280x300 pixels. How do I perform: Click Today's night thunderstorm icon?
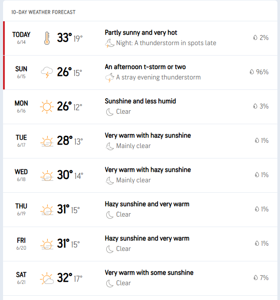point(109,43)
